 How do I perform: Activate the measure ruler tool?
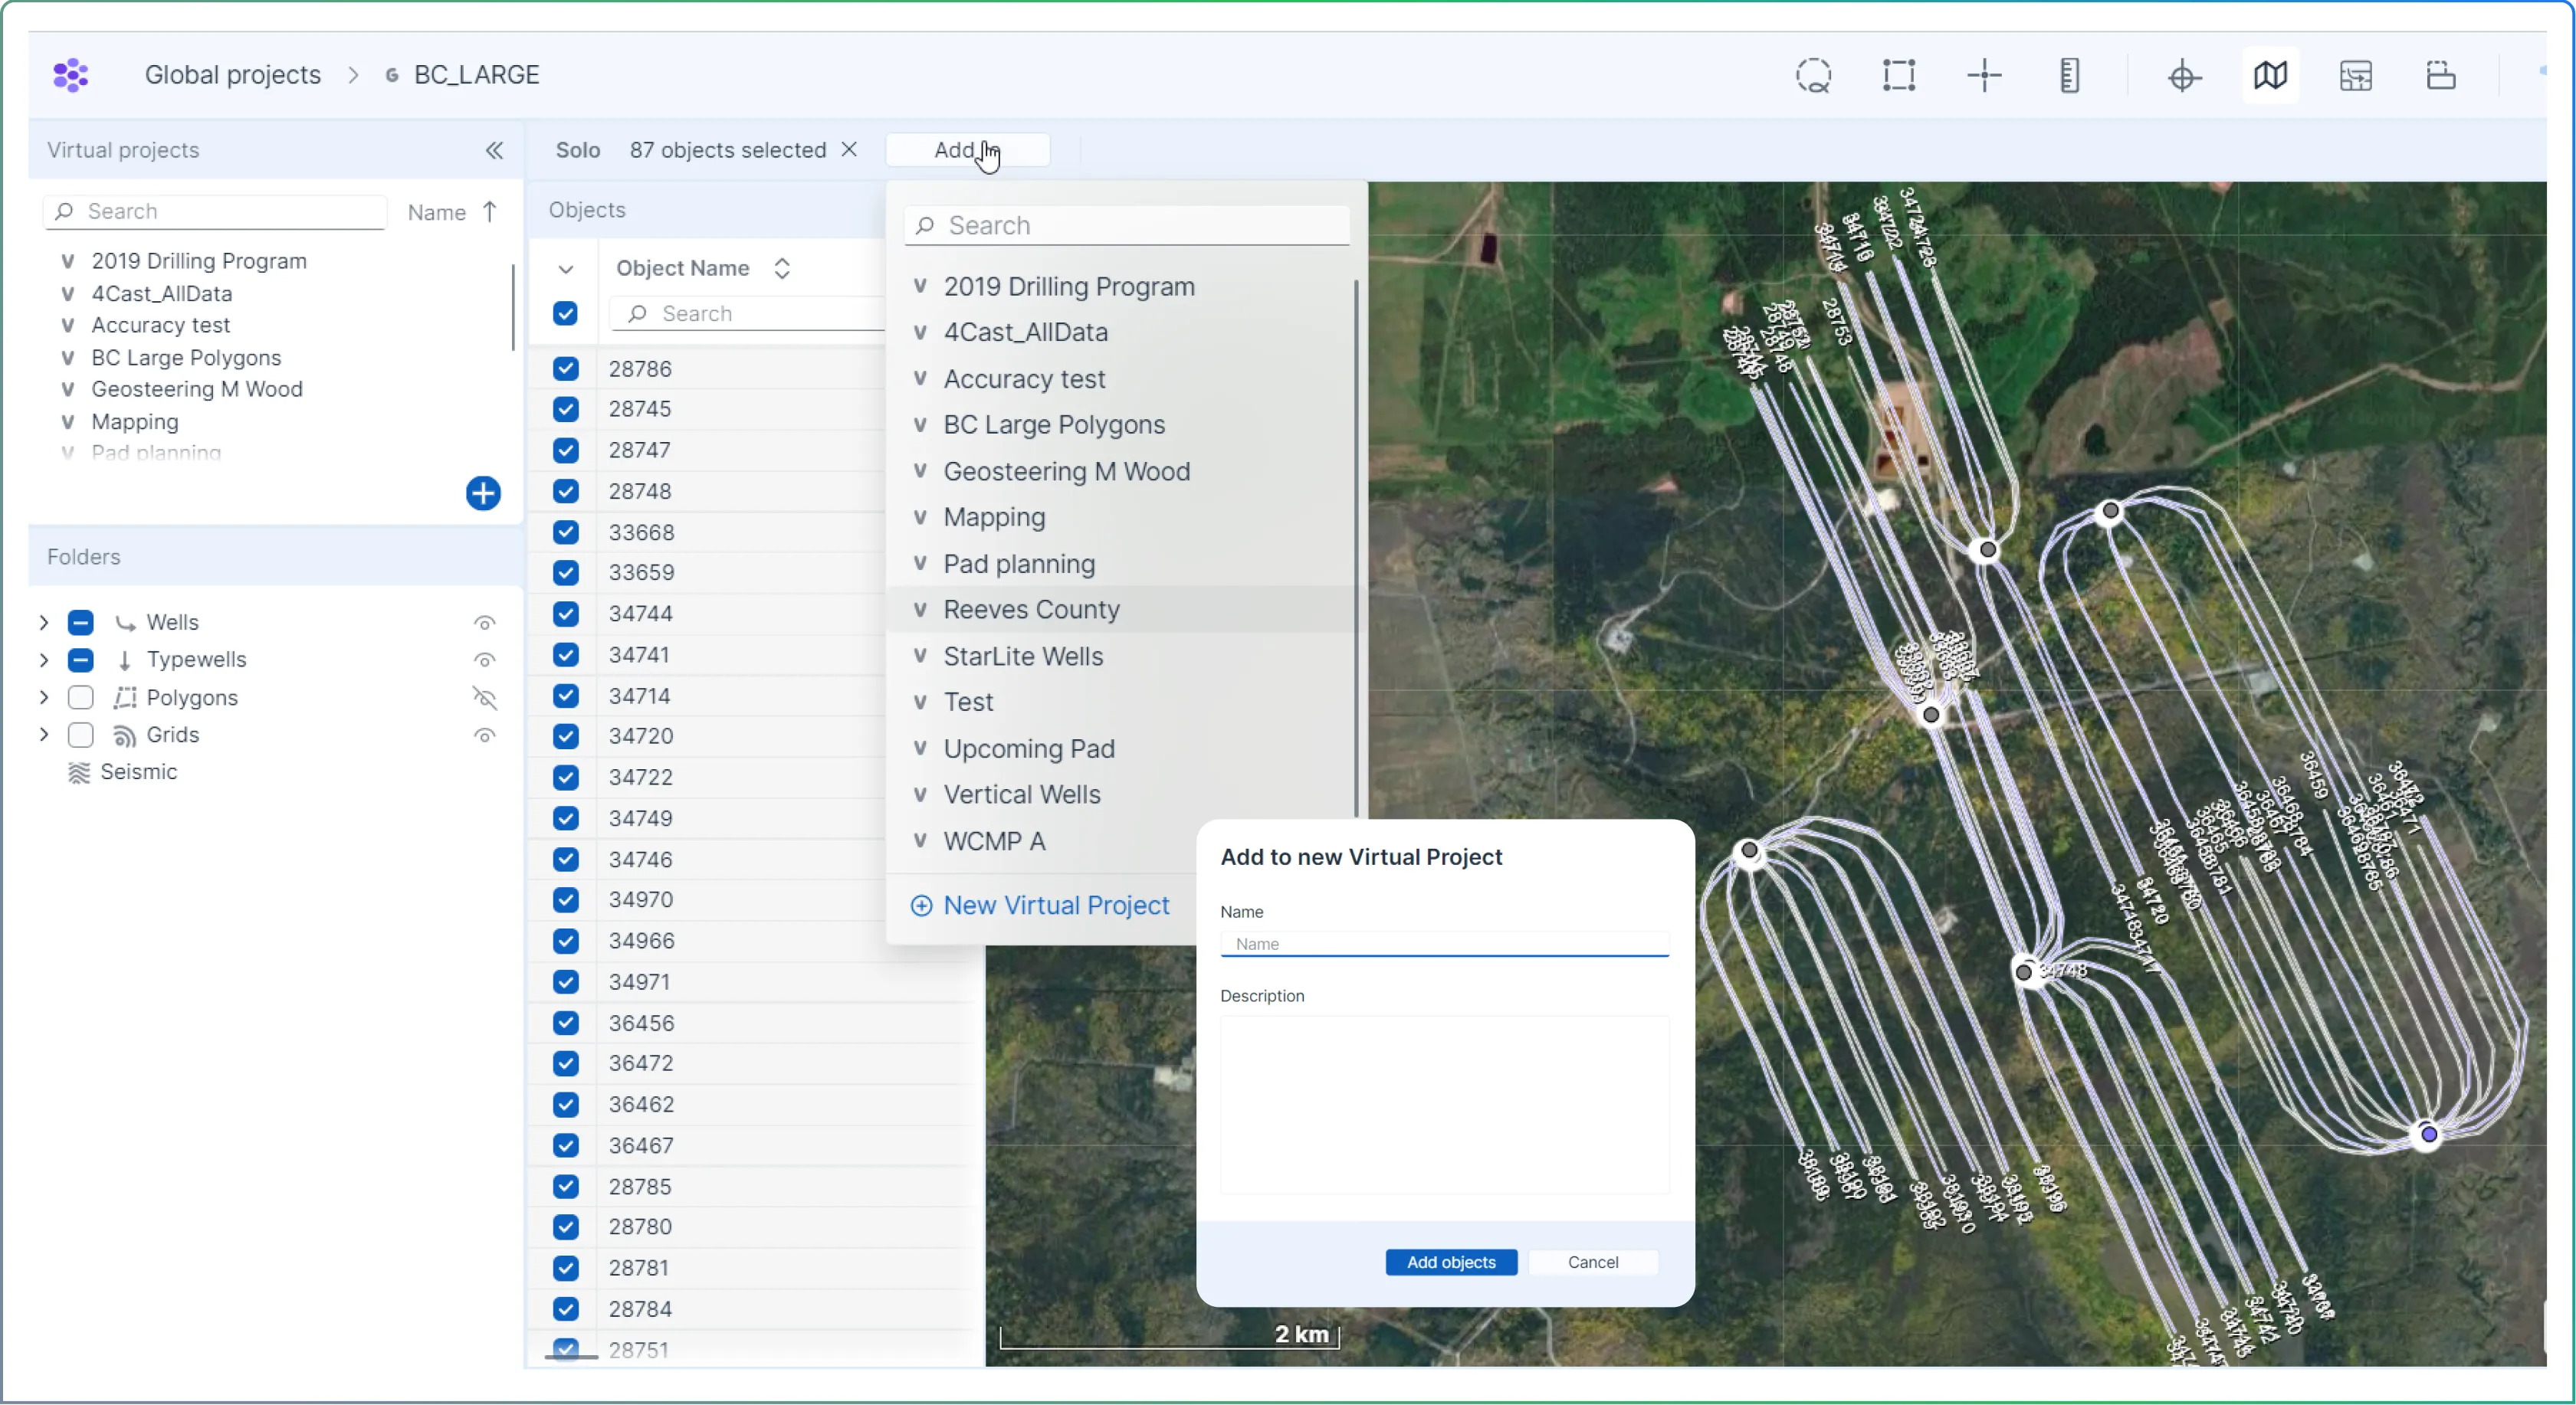pyautogui.click(x=2070, y=76)
